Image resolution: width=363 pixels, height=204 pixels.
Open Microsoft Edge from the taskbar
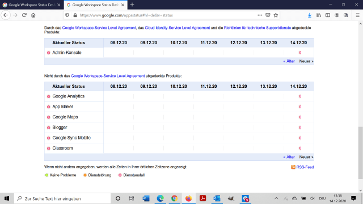pos(160,198)
